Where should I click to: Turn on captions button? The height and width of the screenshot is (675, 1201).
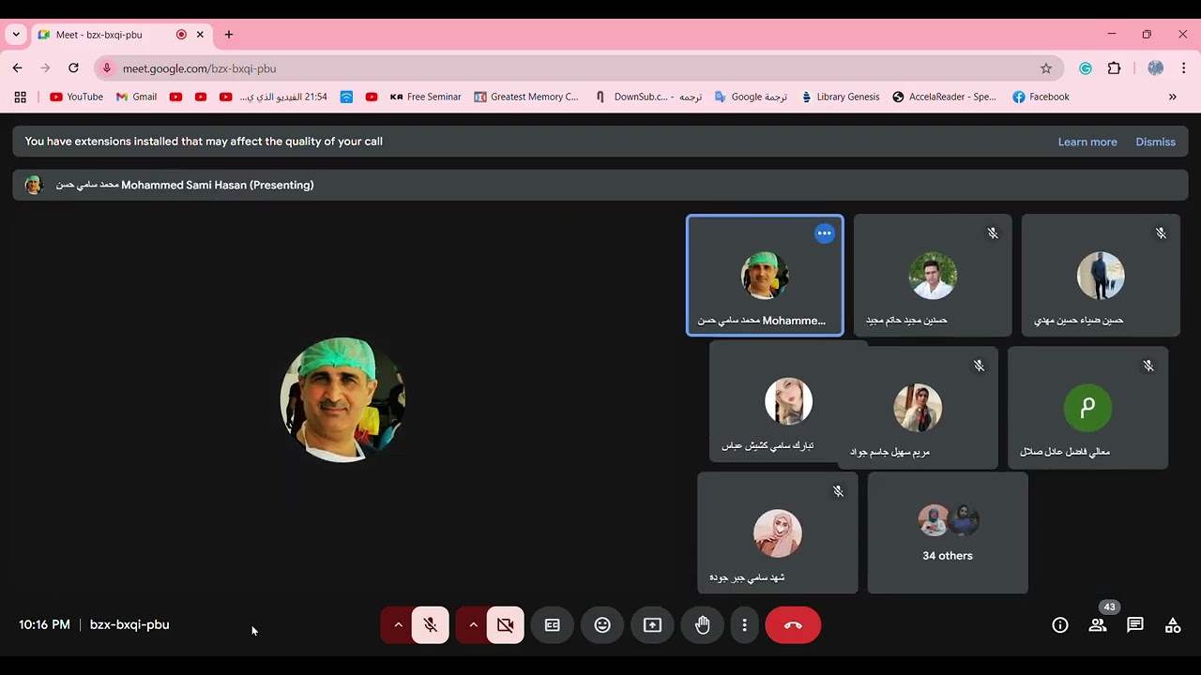pos(553,625)
